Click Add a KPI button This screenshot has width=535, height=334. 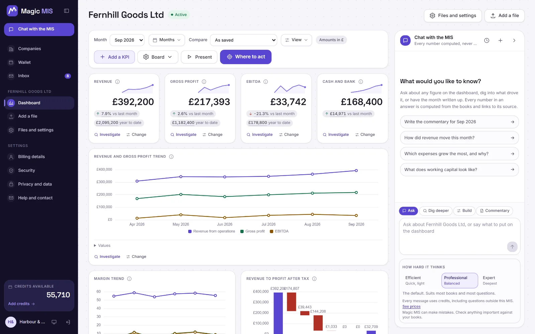(114, 57)
